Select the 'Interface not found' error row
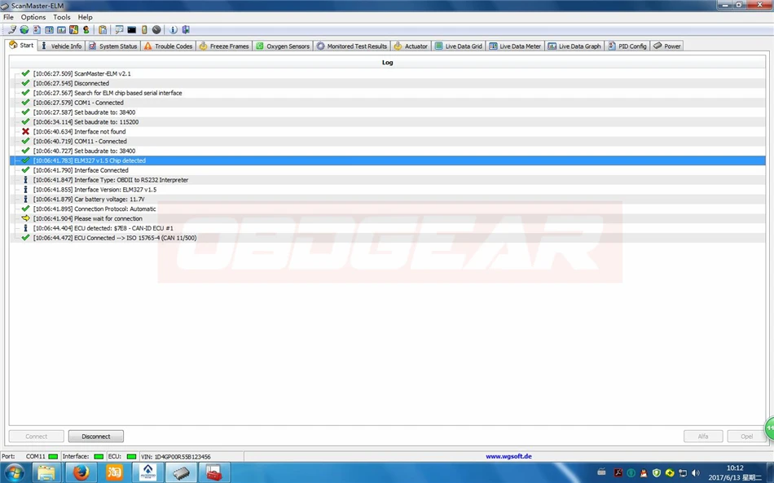 pos(387,131)
